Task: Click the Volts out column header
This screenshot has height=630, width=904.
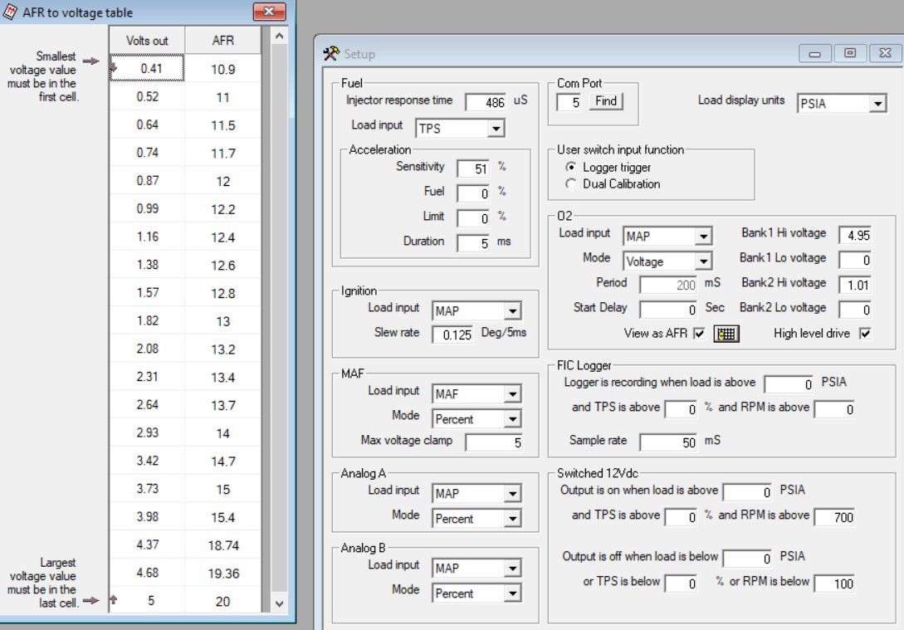Action: click(x=147, y=41)
